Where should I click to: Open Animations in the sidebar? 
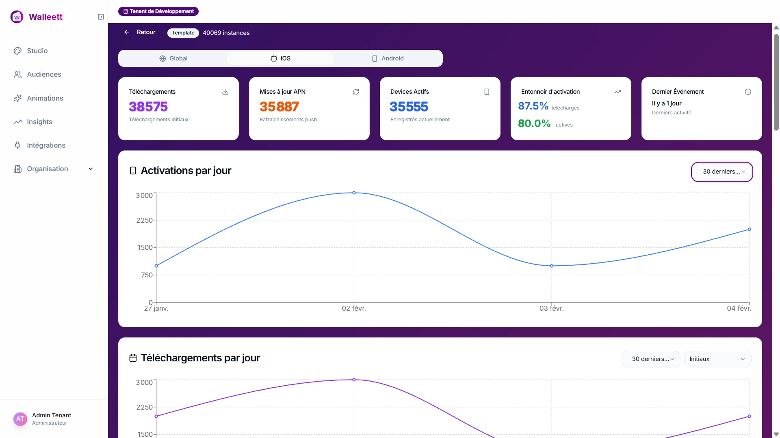tap(54, 98)
